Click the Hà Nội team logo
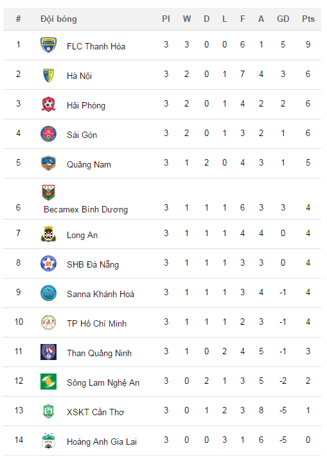Viewport: 327px width, 464px height. coord(48,74)
